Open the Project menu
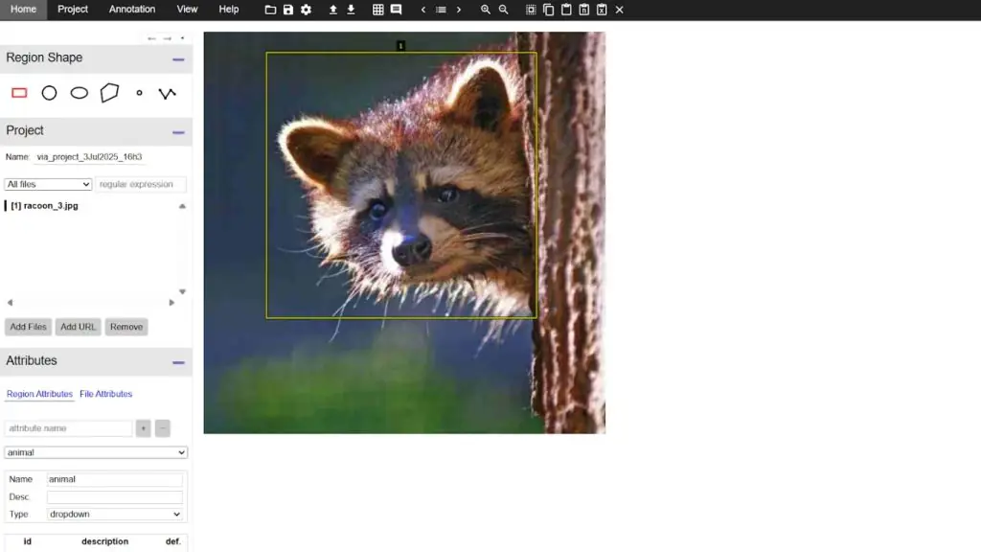 [x=73, y=10]
